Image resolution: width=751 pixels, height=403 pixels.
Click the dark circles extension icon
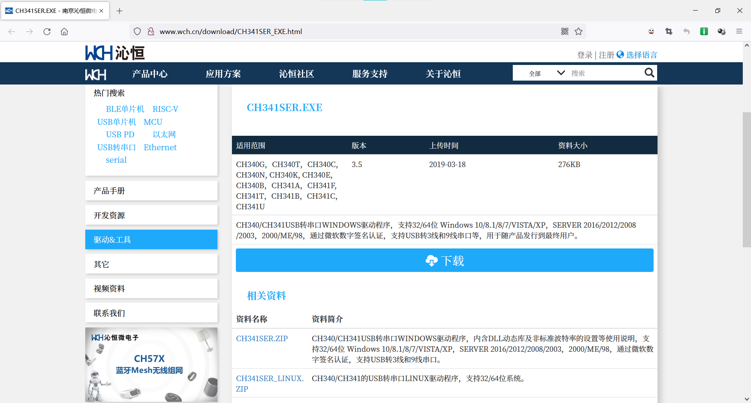[x=722, y=31]
